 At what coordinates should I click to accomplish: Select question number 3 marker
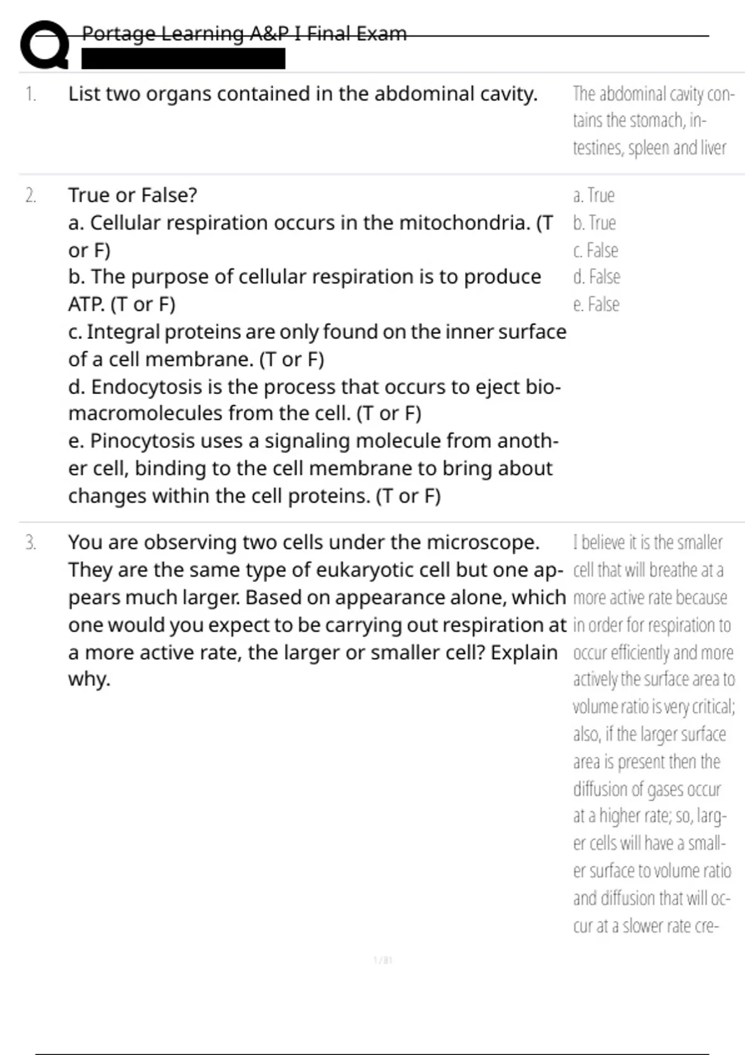(30, 543)
